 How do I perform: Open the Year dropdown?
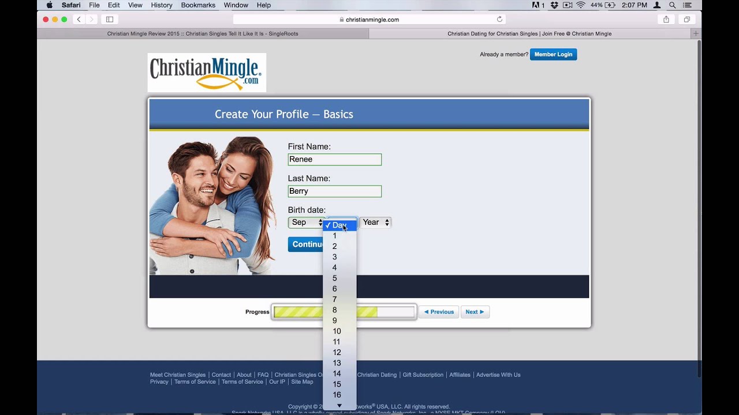375,222
